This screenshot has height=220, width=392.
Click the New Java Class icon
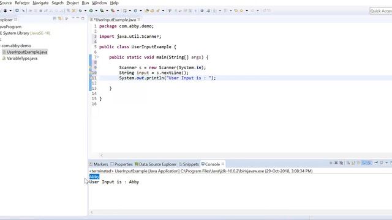[135, 11]
